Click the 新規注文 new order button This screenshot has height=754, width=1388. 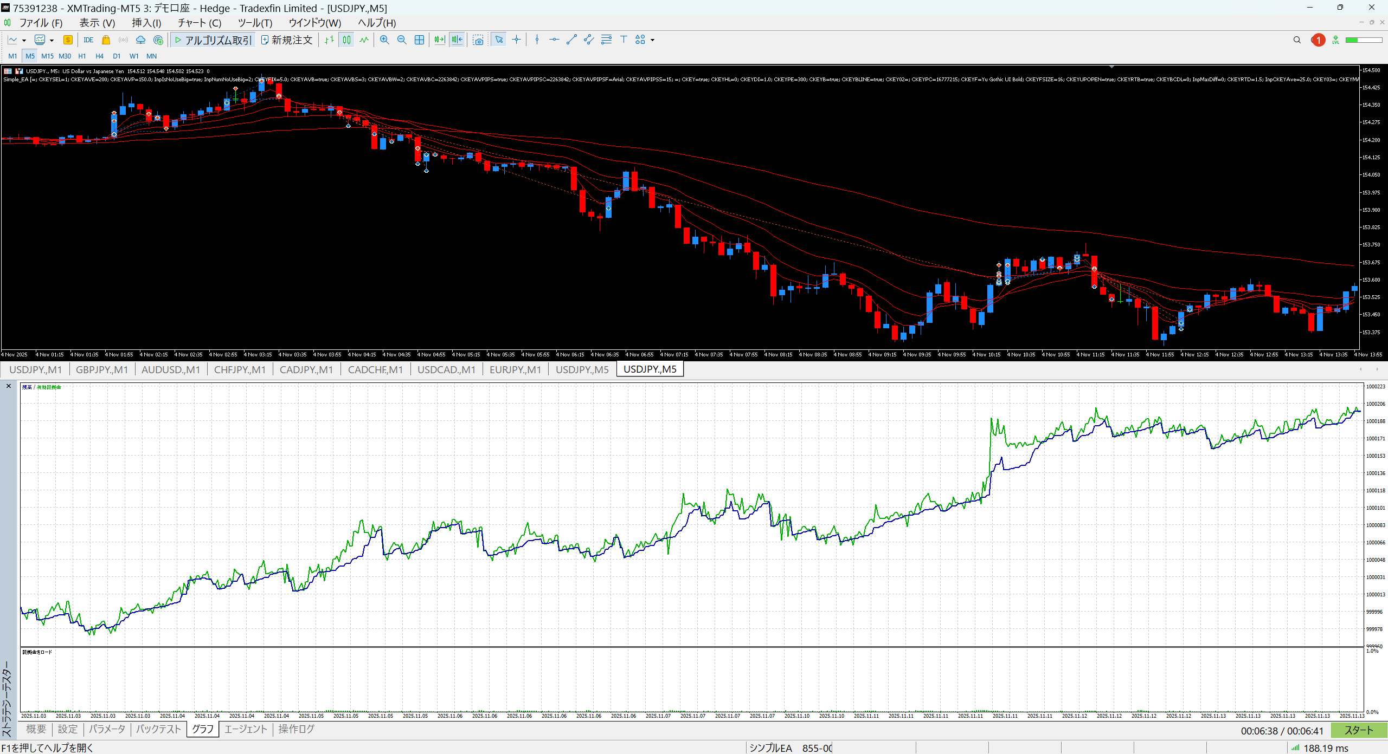pyautogui.click(x=287, y=40)
